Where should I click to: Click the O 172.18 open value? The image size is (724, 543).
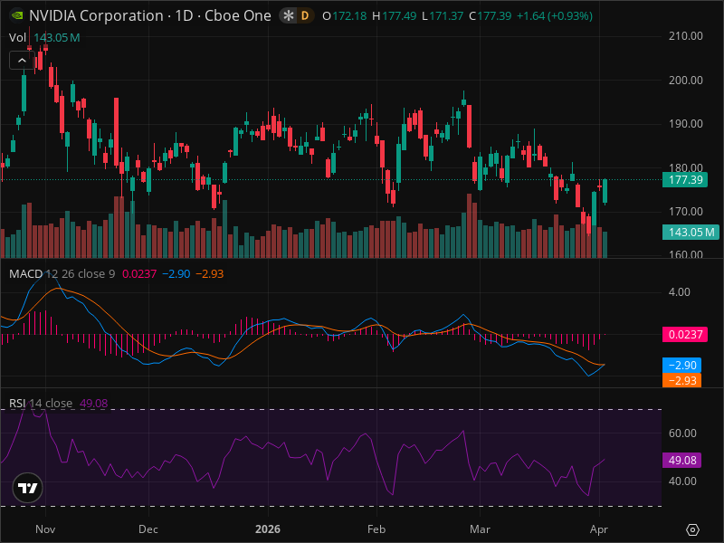coord(345,16)
